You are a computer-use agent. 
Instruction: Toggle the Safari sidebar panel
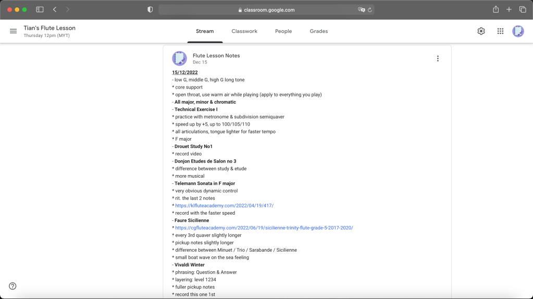point(40,9)
